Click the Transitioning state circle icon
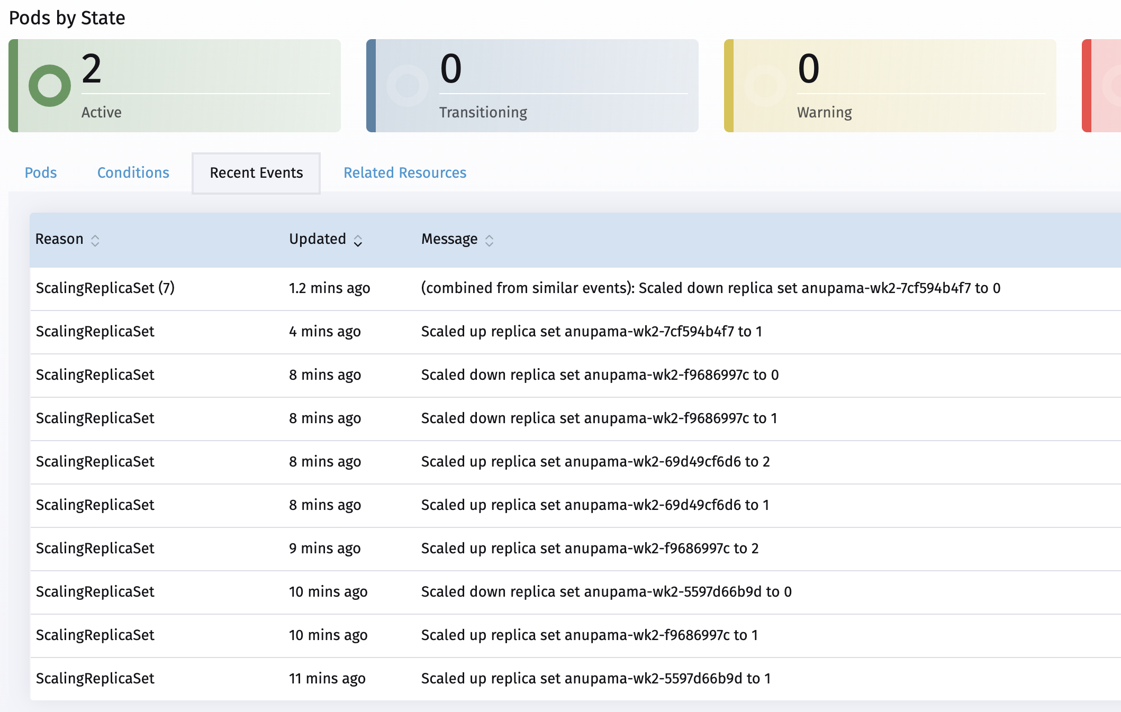The width and height of the screenshot is (1121, 712). click(x=408, y=85)
